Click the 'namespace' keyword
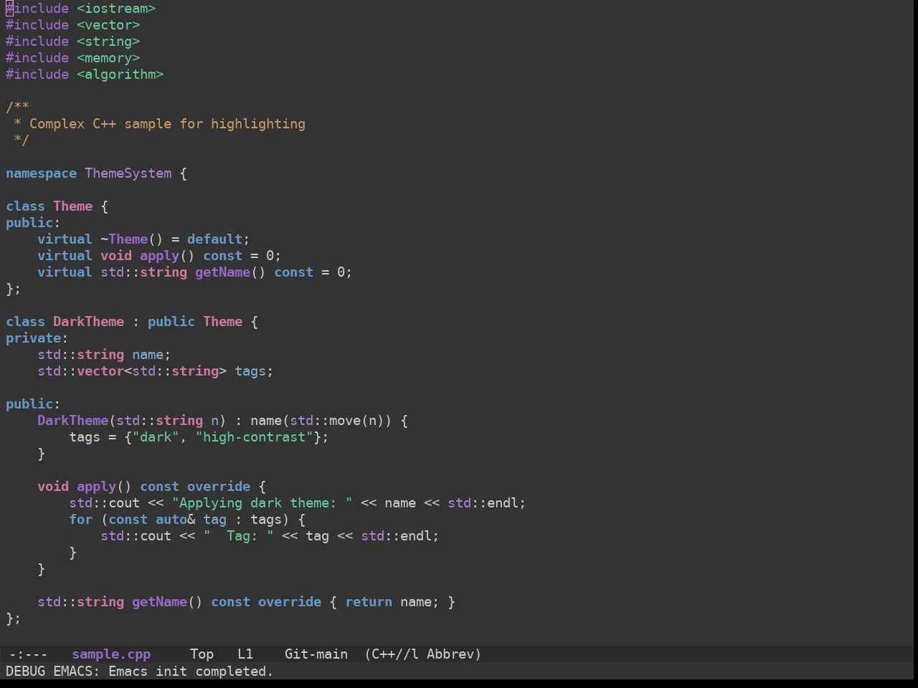918x688 pixels. click(x=41, y=173)
